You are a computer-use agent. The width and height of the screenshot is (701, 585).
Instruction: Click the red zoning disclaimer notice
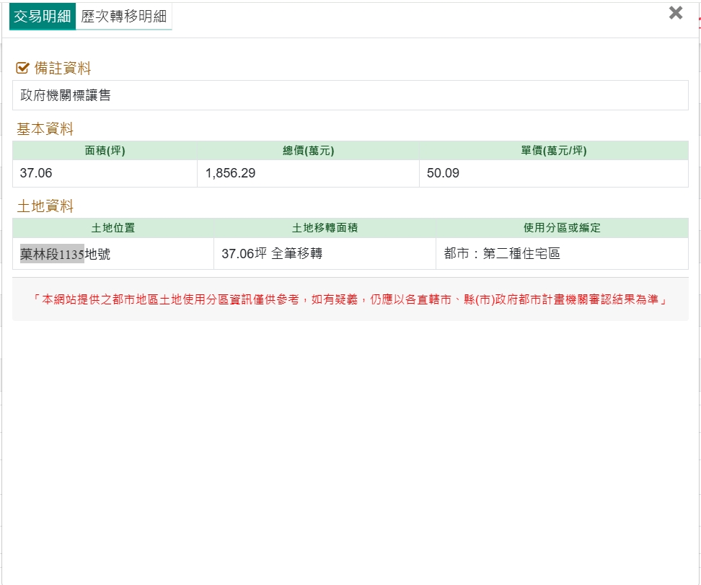[x=350, y=299]
